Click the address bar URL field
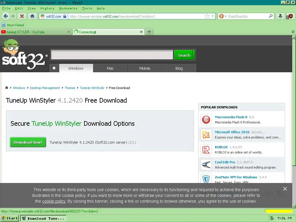Viewport: 296px width, 222px height. coord(136,16)
